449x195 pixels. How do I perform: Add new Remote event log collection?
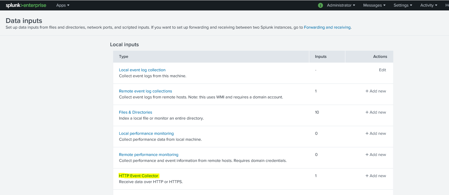(376, 91)
